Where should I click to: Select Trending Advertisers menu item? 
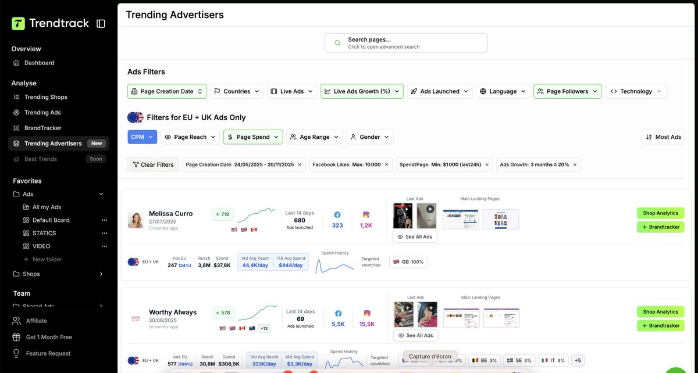tap(58, 144)
